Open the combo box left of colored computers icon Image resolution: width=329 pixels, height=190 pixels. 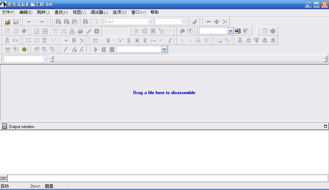230,31
